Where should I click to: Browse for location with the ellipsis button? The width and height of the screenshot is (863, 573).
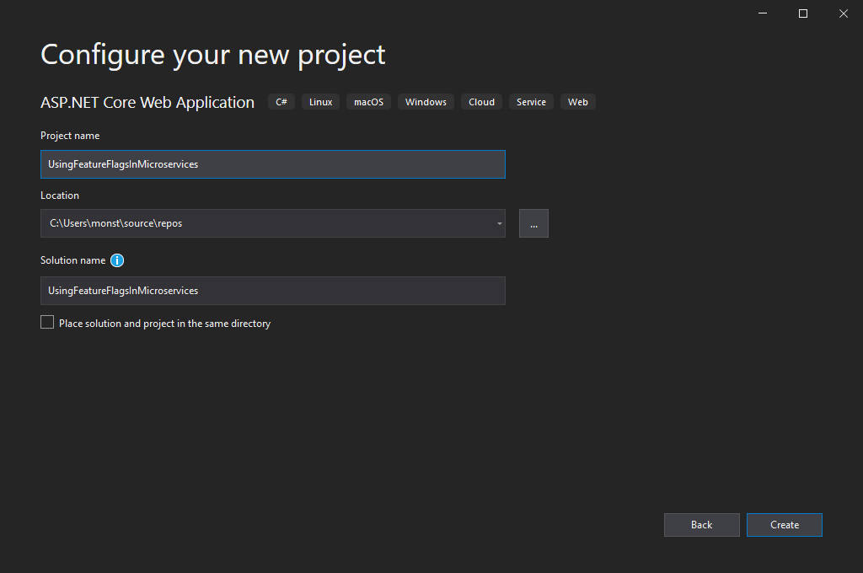point(533,223)
